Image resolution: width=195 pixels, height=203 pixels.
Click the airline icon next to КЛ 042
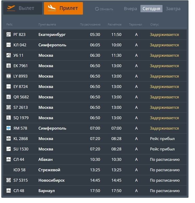pos(8,45)
